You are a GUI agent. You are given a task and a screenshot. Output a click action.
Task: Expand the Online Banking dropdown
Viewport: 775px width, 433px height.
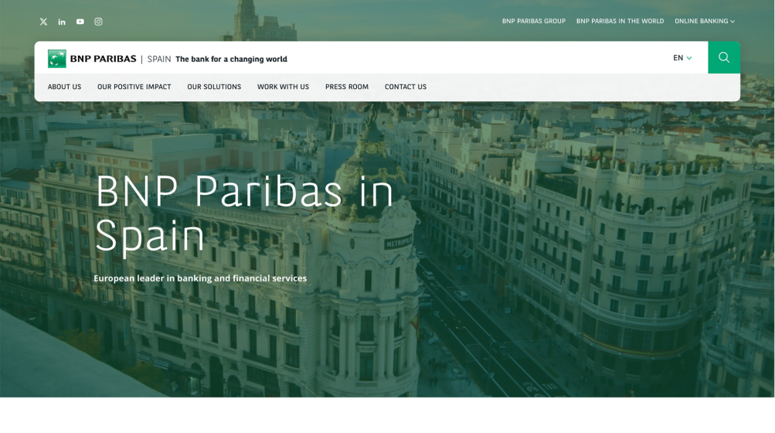(705, 22)
